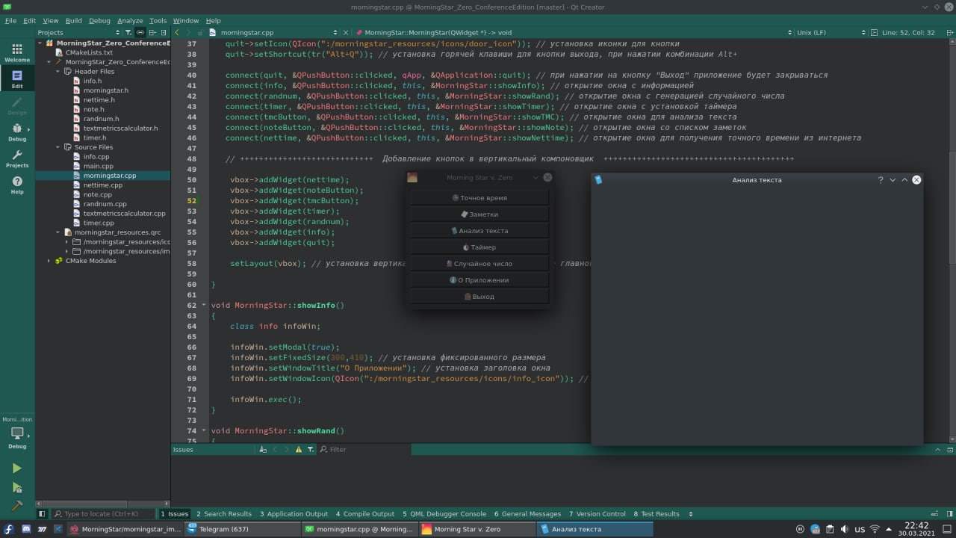Click the green Run button
956x538 pixels.
point(16,469)
